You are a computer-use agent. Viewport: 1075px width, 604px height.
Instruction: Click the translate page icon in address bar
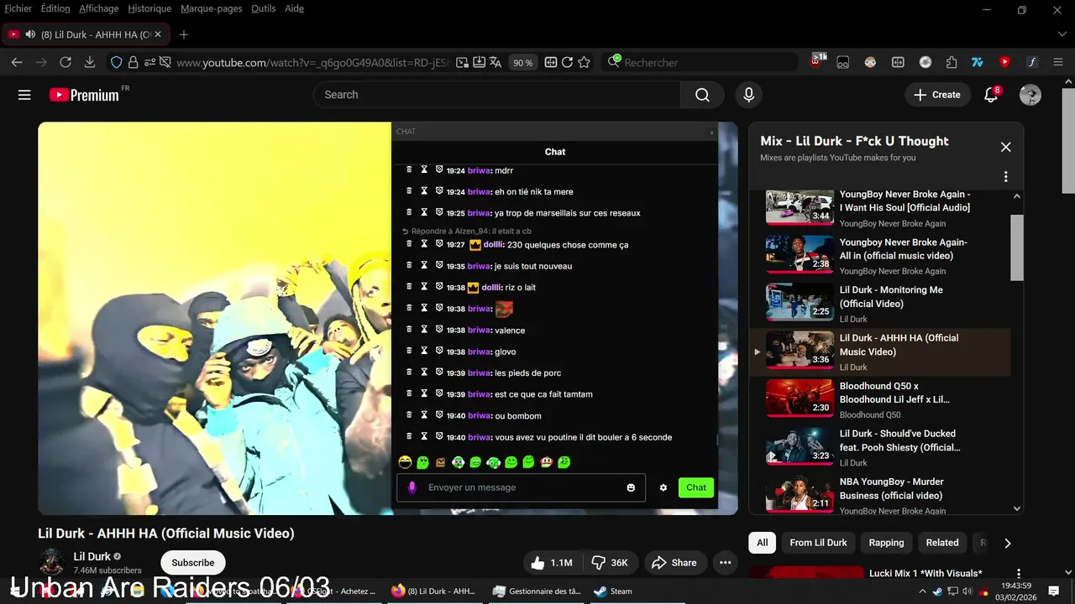(496, 62)
